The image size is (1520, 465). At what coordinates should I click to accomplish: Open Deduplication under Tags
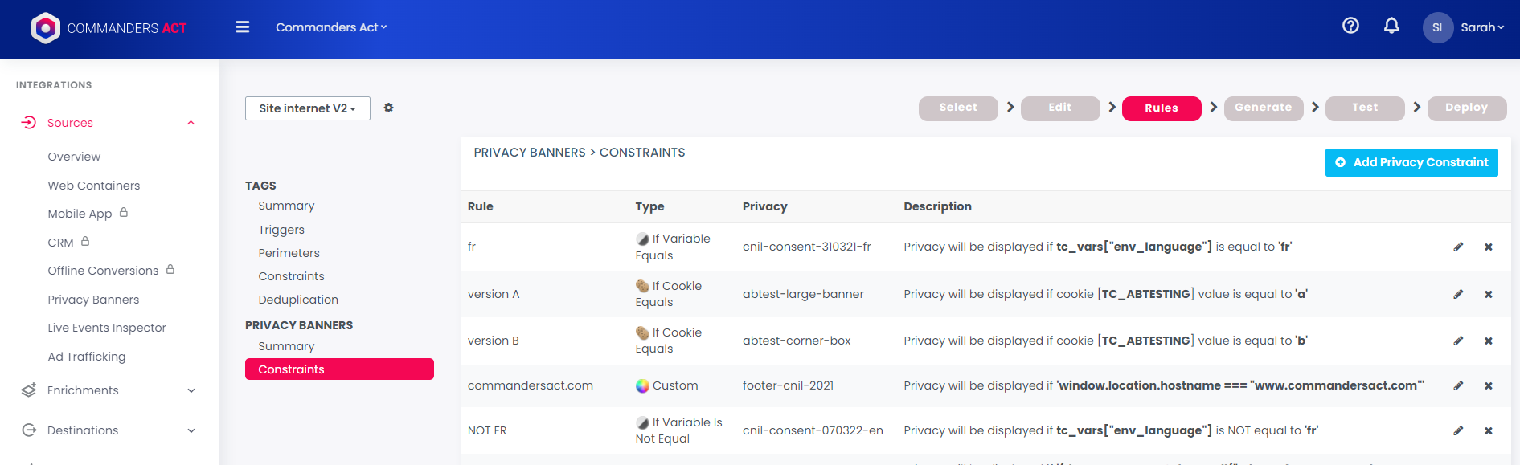coord(298,300)
